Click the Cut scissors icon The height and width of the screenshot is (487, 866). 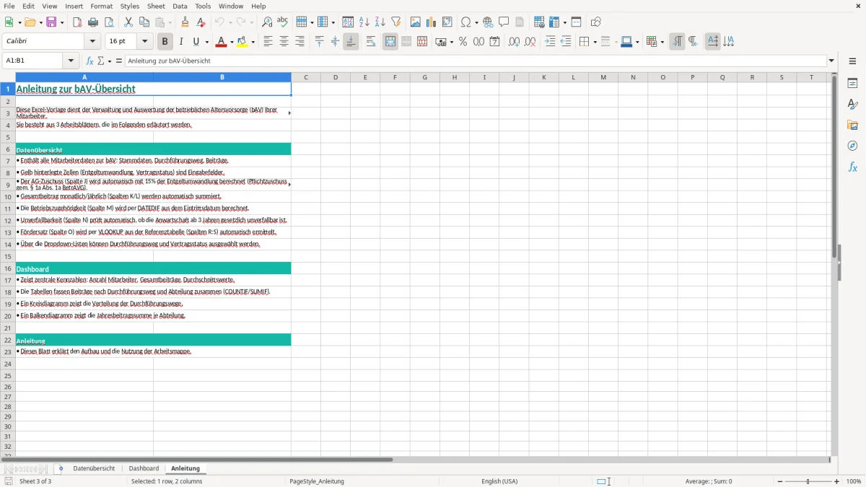click(x=128, y=22)
